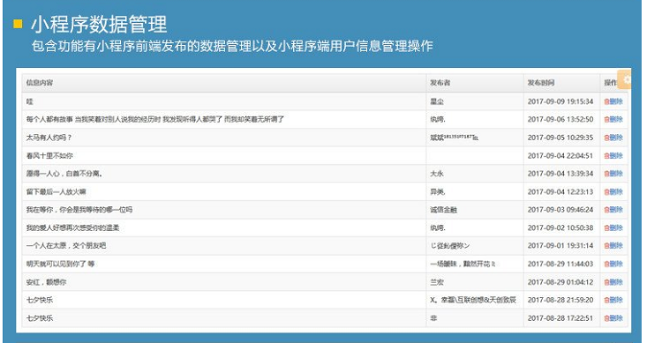662x343 pixels.
Task: Click timestamp 2017-09-04 22:04:51
Action: (560, 156)
